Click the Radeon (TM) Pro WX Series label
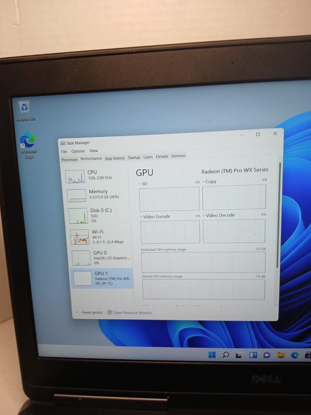Screen dimensions: 311x415 click(x=235, y=170)
